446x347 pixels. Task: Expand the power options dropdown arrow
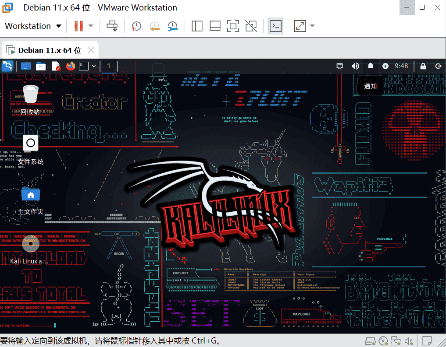coord(91,26)
